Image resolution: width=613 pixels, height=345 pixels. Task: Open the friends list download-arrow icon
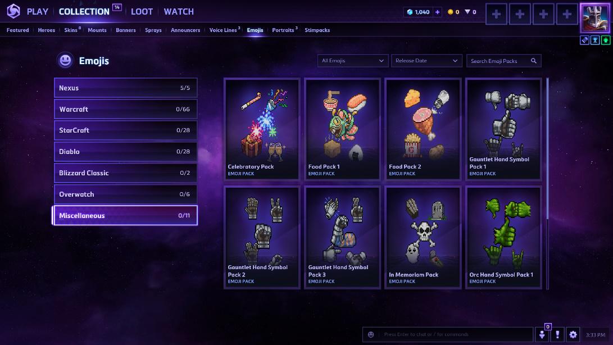click(x=542, y=334)
